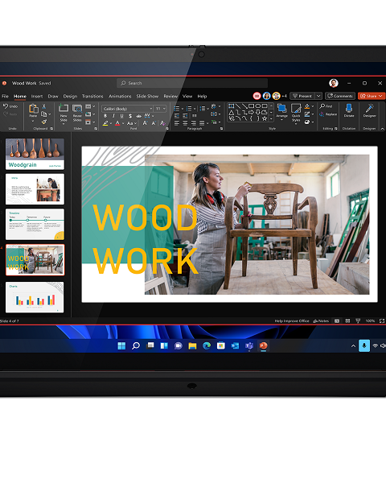Click Help Improve Office
This screenshot has width=386, height=488.
(292, 321)
